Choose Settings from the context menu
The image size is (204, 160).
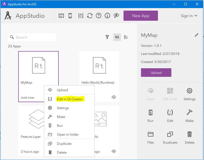pyautogui.click(x=69, y=108)
